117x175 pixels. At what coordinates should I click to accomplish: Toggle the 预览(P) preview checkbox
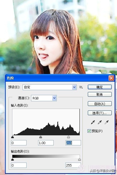point(89,131)
